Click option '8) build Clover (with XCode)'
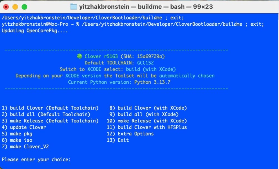 [x=148, y=108]
